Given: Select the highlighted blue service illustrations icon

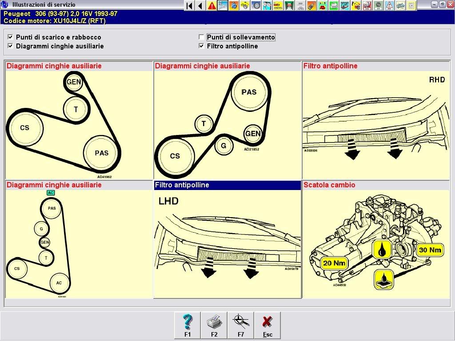Looking at the screenshot, I should pyautogui.click(x=223, y=5).
